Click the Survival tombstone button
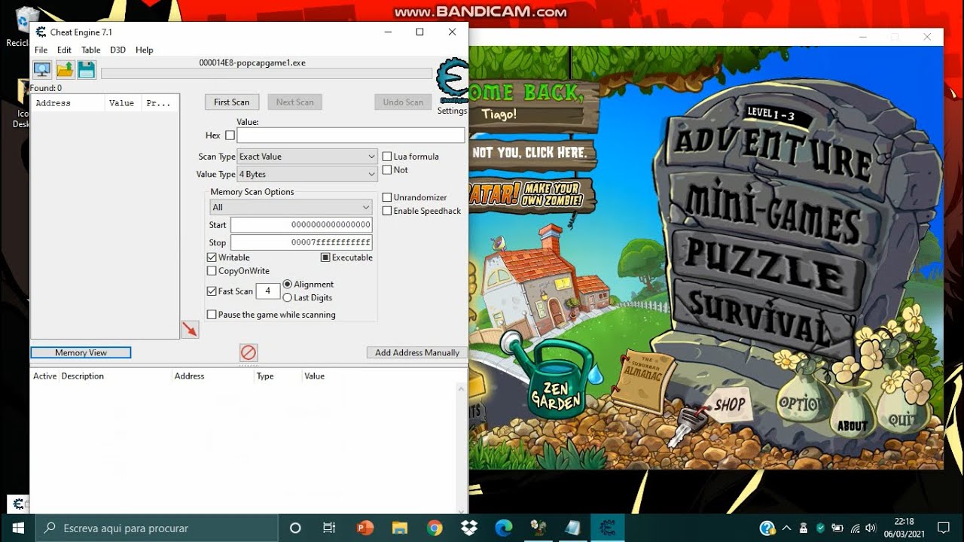 click(759, 316)
